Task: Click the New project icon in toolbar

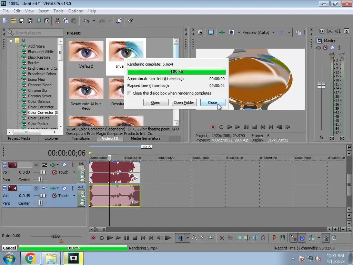Action: point(5,21)
